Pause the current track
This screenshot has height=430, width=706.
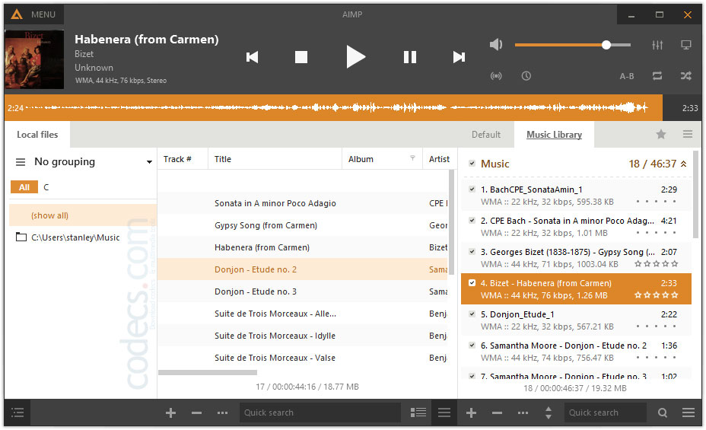pyautogui.click(x=410, y=57)
